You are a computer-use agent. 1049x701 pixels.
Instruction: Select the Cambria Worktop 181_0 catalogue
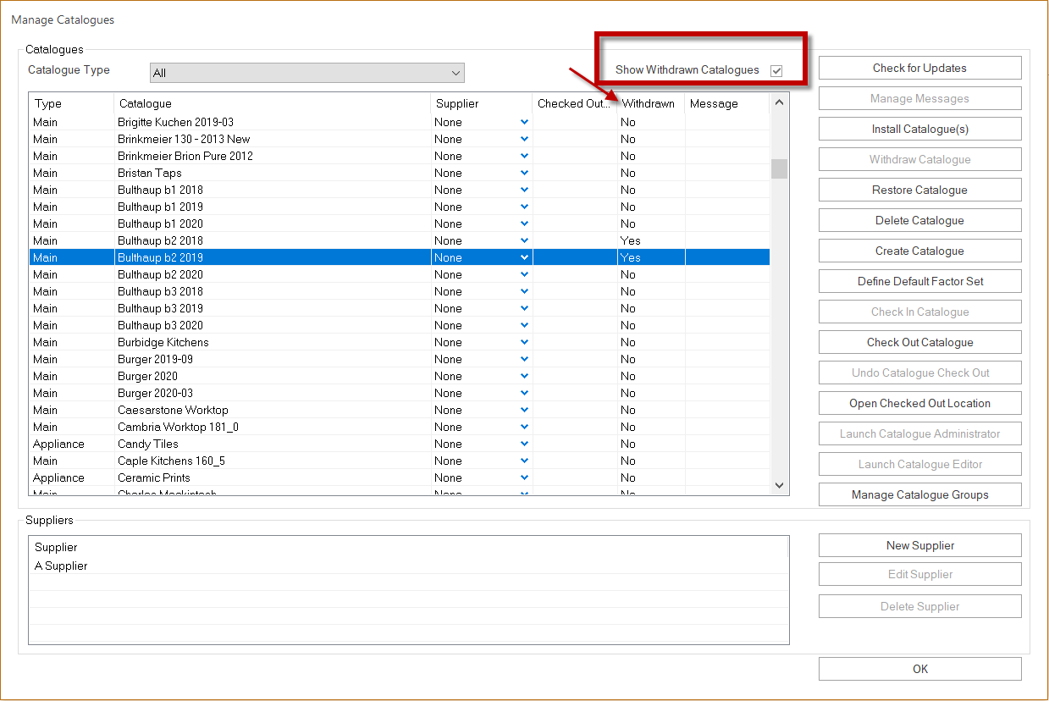tap(400, 427)
